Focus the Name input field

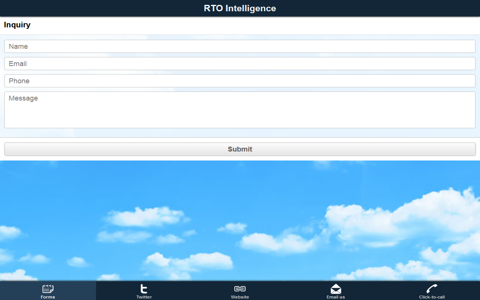pos(240,46)
